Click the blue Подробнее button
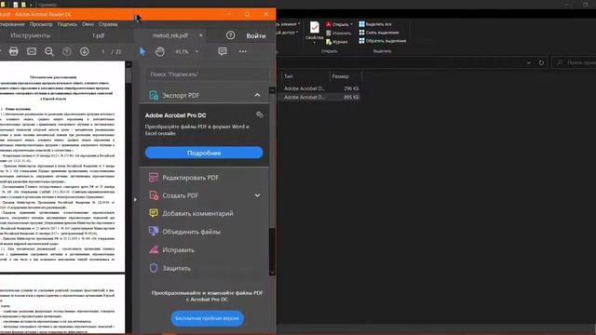This screenshot has width=596, height=335. click(204, 153)
